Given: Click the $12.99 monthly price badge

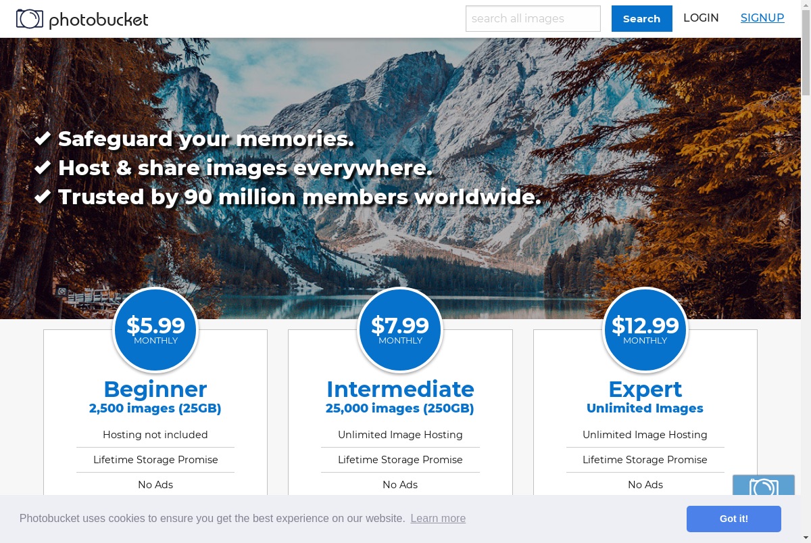Looking at the screenshot, I should coord(645,330).
